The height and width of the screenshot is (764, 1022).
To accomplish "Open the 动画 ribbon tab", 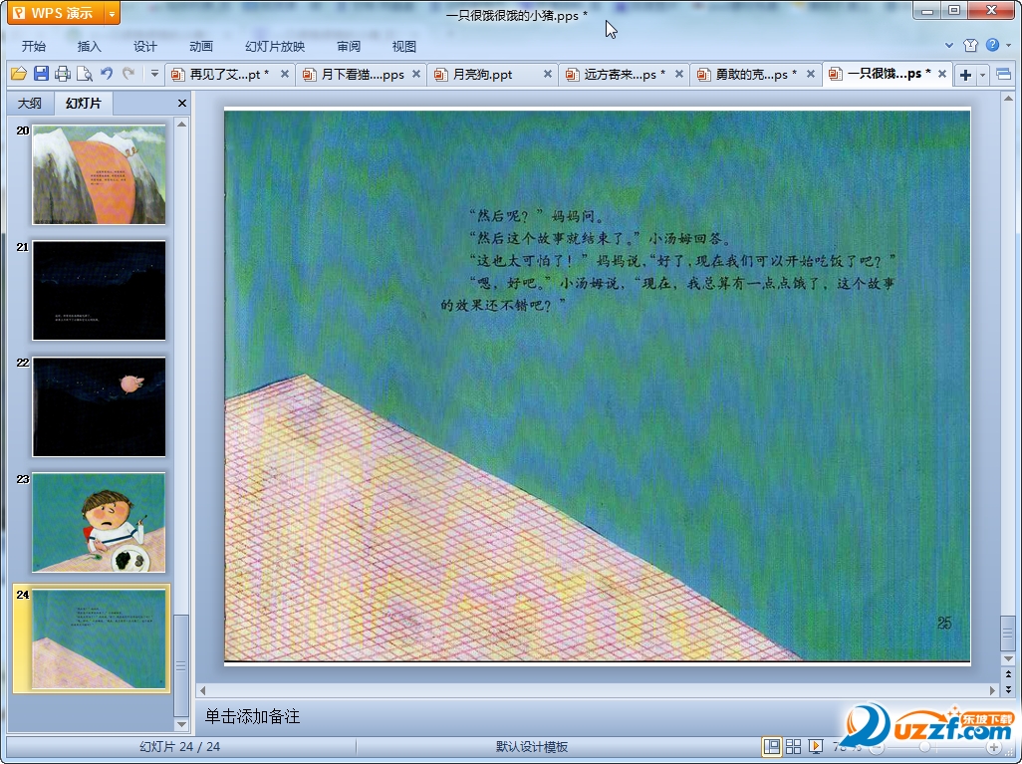I will click(201, 46).
